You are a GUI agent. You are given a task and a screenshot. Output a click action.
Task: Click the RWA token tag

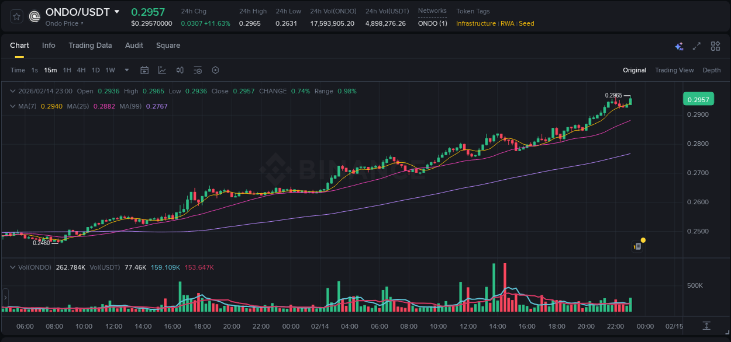[507, 23]
